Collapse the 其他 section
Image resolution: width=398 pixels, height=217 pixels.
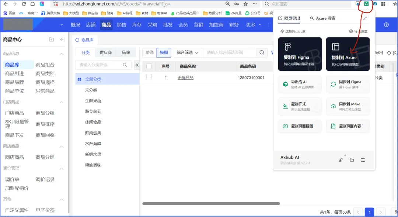tap(62, 199)
